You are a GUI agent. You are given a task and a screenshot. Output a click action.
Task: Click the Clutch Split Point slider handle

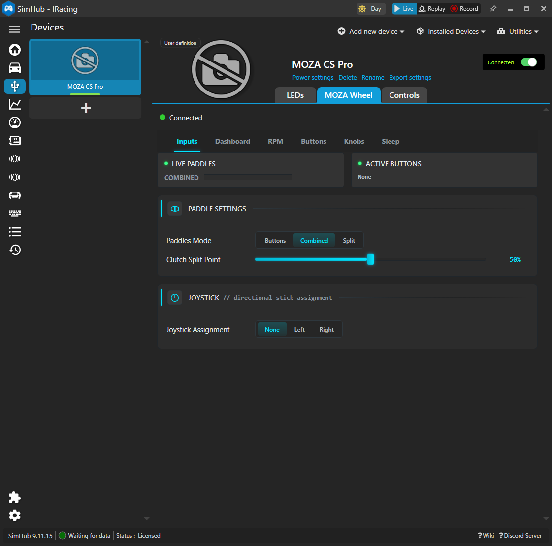pyautogui.click(x=370, y=259)
